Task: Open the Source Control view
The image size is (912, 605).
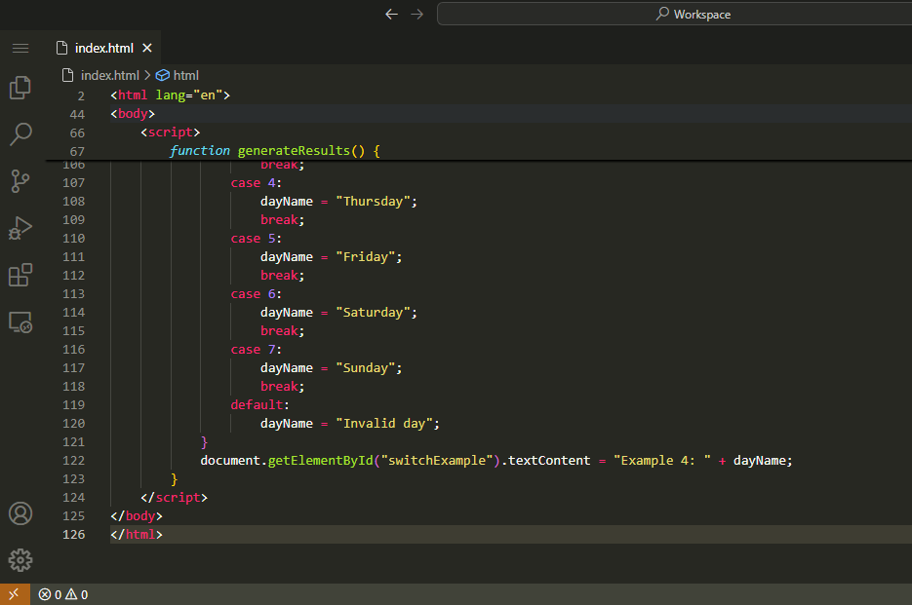Action: point(20,181)
